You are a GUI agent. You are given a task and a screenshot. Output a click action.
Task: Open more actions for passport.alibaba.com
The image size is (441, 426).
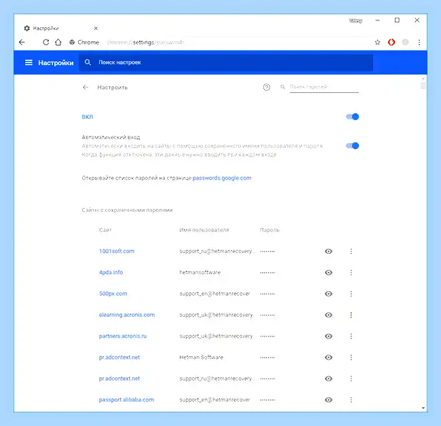coord(351,400)
